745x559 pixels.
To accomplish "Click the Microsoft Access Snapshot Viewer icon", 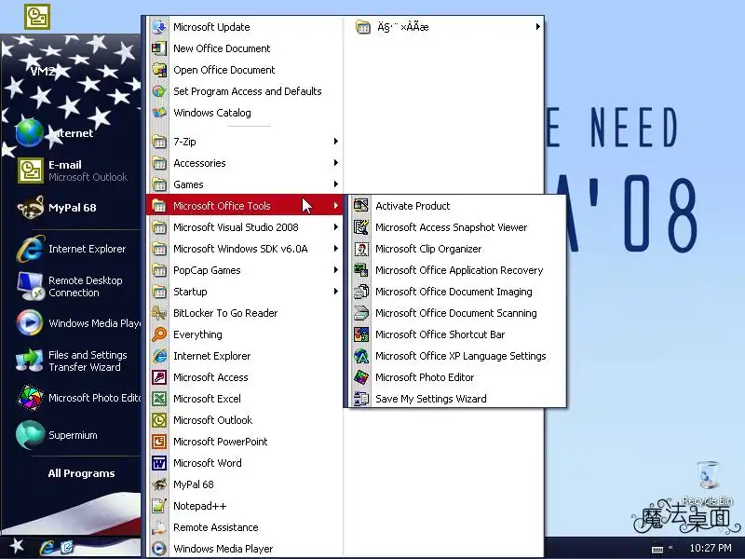I will [x=361, y=227].
